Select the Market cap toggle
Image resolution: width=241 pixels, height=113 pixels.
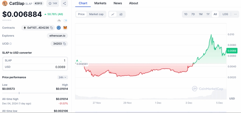pos(96,14)
